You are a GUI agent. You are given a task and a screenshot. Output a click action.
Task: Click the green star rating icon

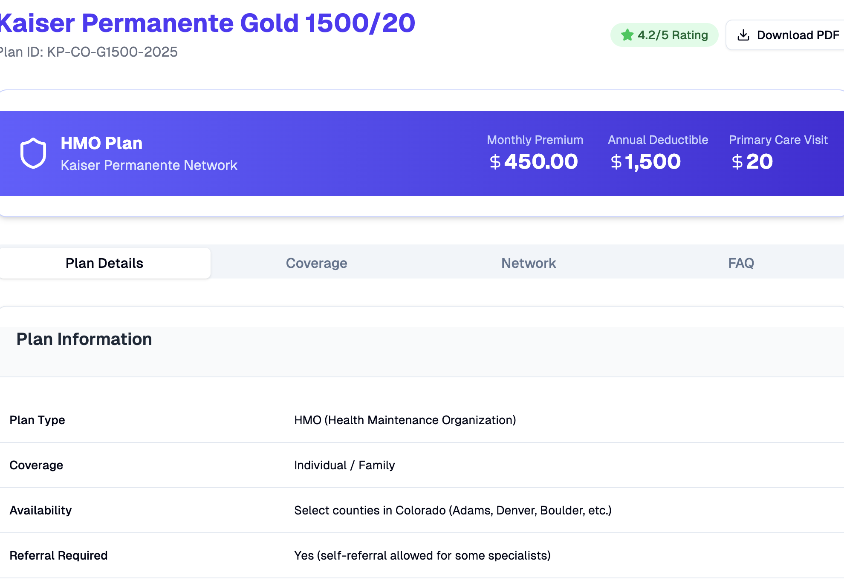click(627, 35)
